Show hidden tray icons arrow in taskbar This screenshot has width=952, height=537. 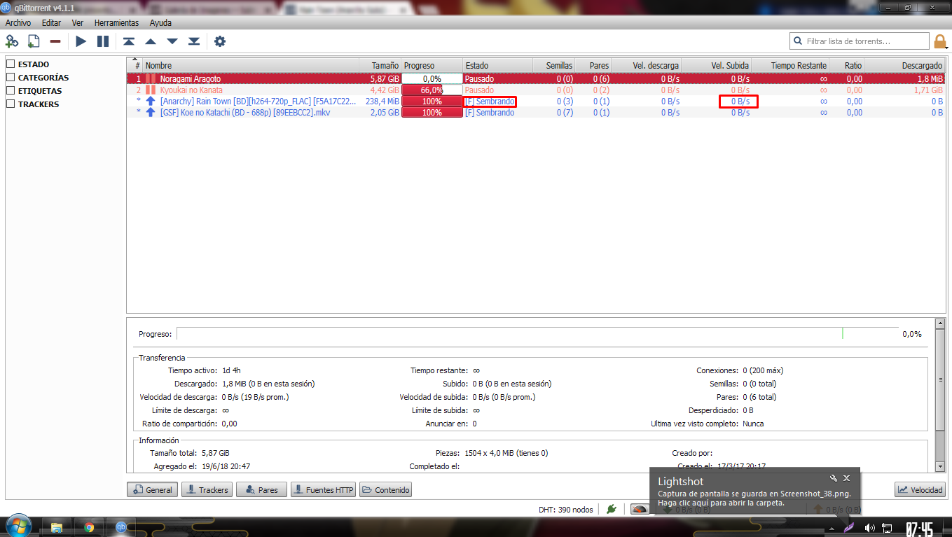[x=832, y=528]
